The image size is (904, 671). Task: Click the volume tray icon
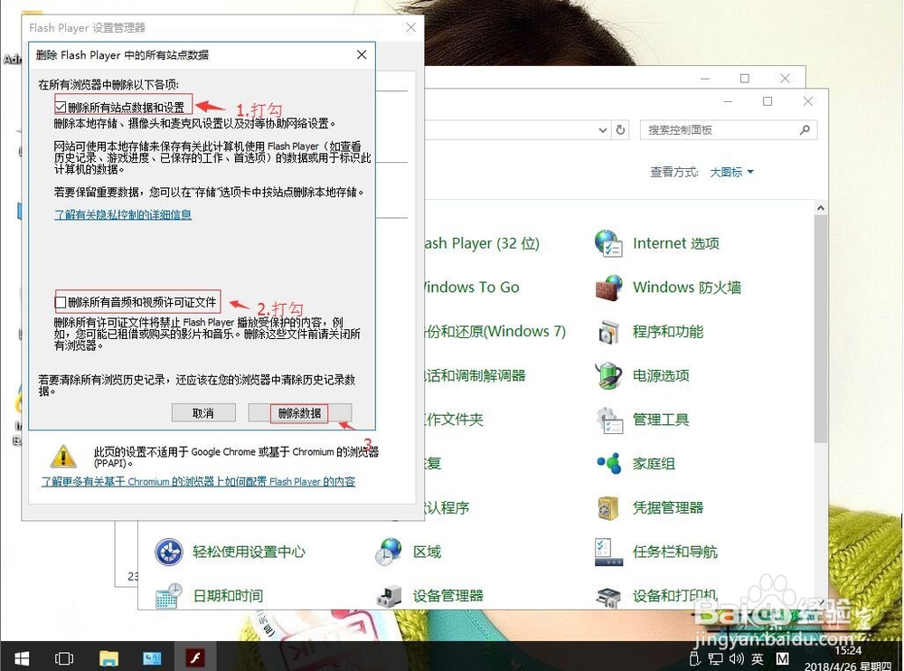[x=737, y=659]
